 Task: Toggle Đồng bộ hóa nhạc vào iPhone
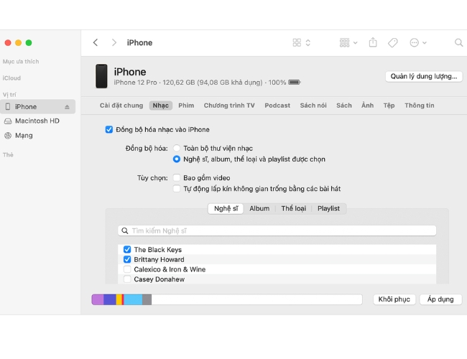[x=109, y=129]
